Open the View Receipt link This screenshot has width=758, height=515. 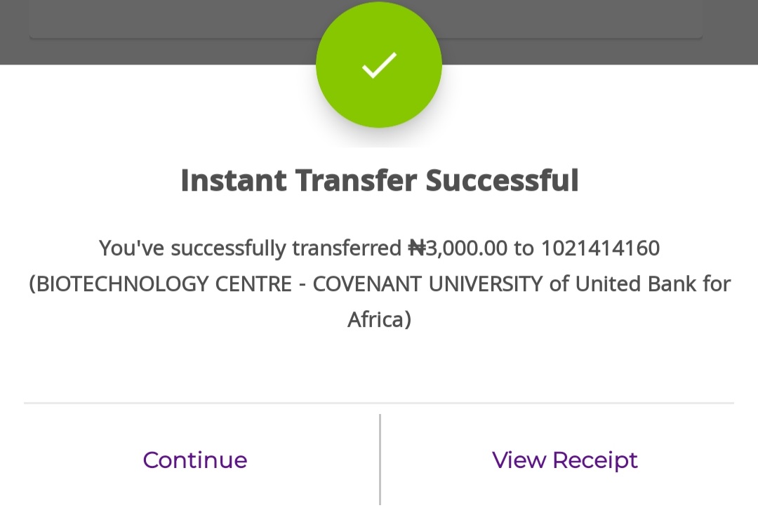(565, 460)
